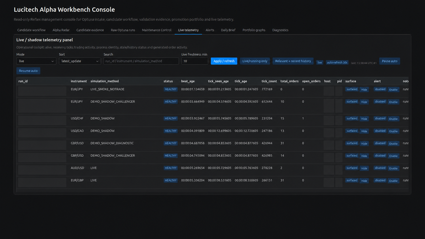Click the instrument column header
The height and width of the screenshot is (239, 425).
point(79,81)
